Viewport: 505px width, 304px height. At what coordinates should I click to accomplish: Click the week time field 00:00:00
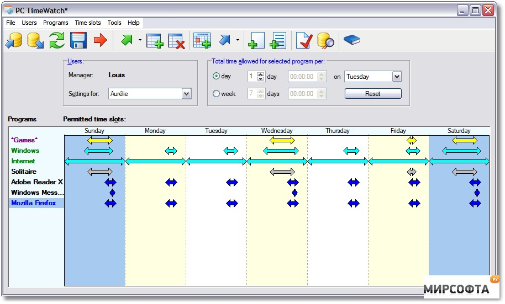click(x=307, y=94)
